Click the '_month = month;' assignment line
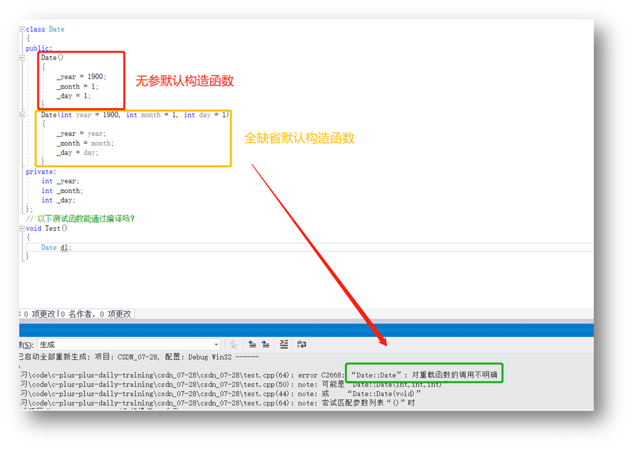633x450 pixels. pyautogui.click(x=85, y=144)
